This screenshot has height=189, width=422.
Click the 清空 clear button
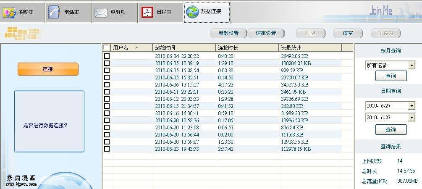click(348, 33)
